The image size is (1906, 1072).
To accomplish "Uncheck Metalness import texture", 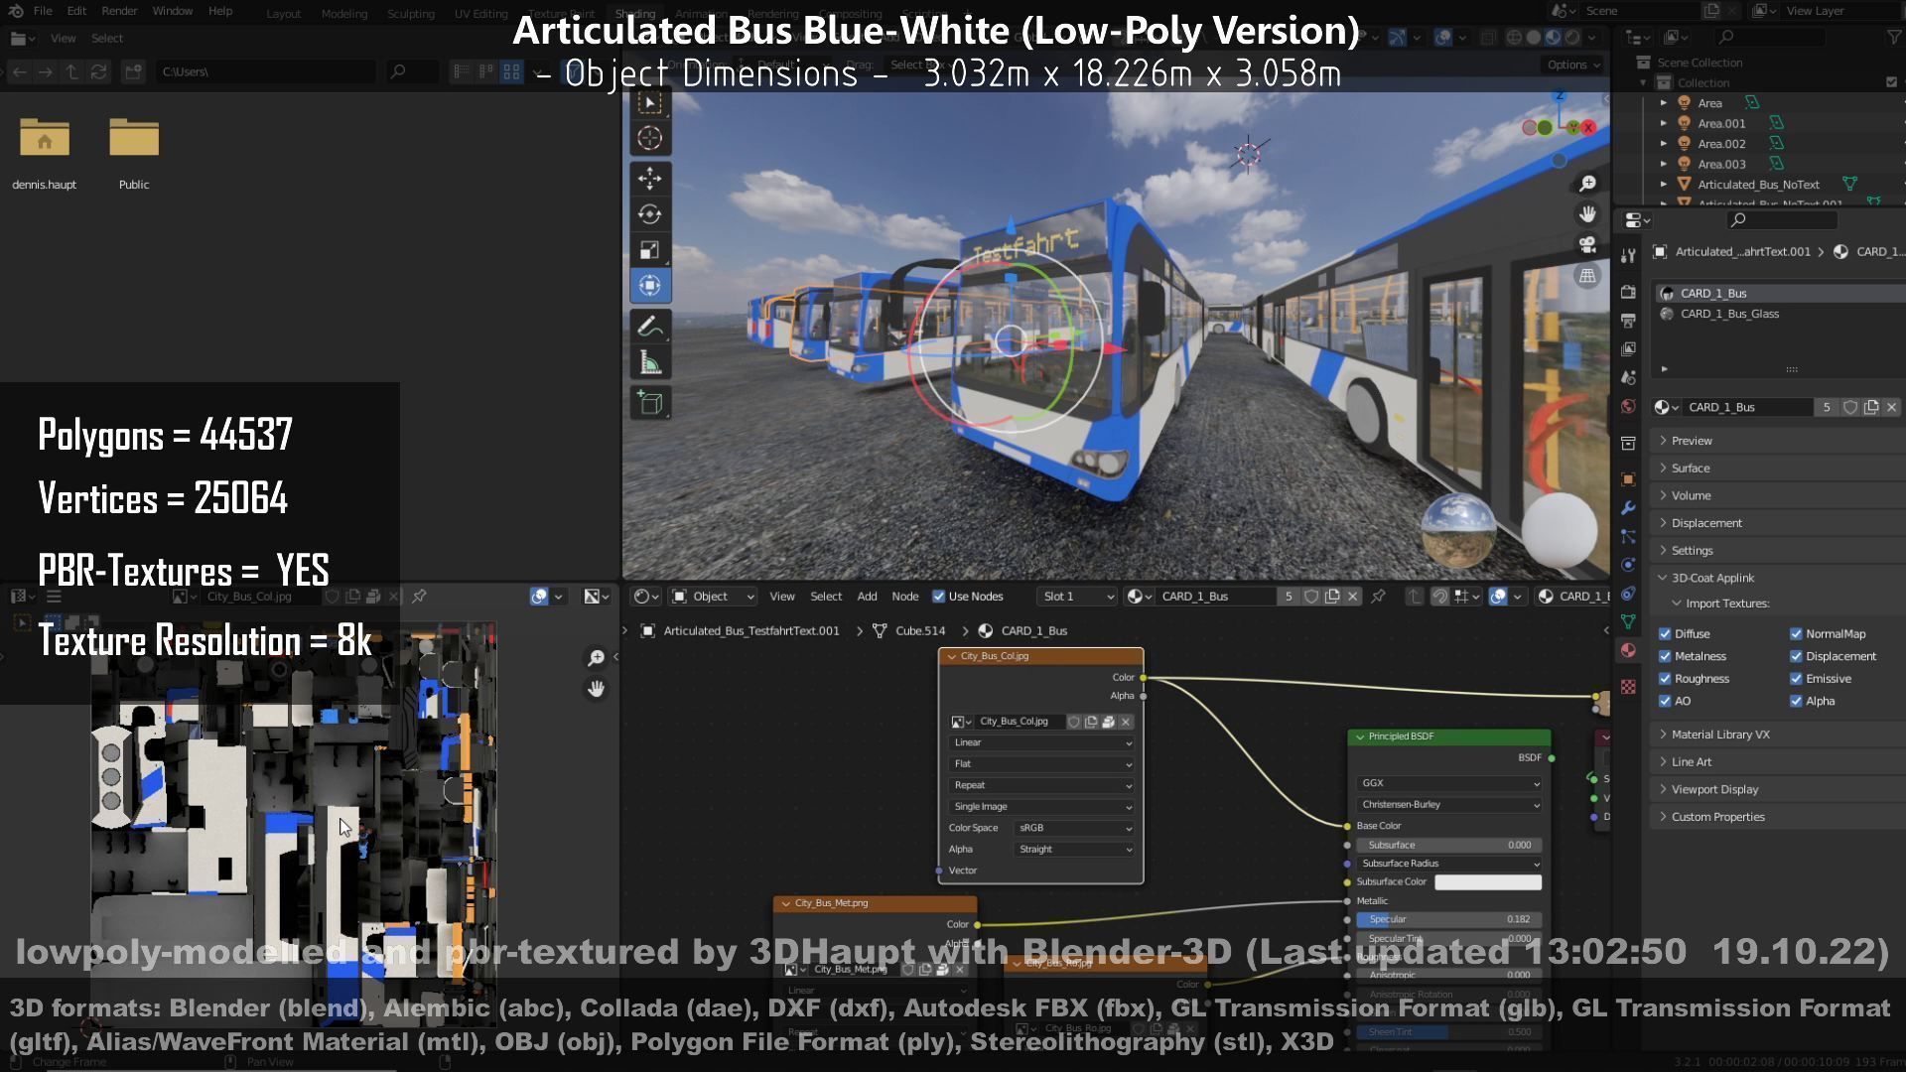I will [1665, 656].
